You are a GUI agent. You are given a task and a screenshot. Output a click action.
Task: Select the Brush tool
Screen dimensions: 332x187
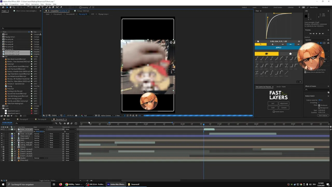(46, 7)
